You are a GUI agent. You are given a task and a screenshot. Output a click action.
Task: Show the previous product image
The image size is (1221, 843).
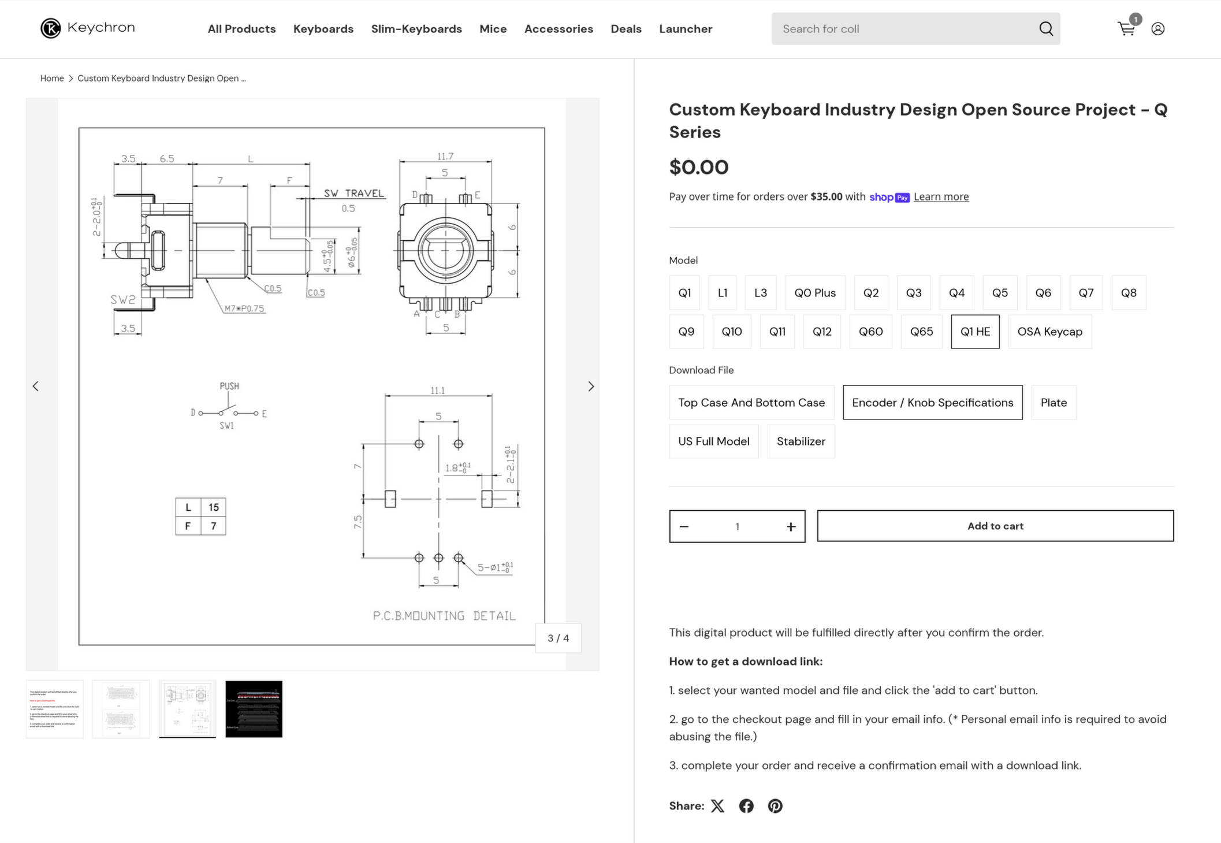point(36,385)
